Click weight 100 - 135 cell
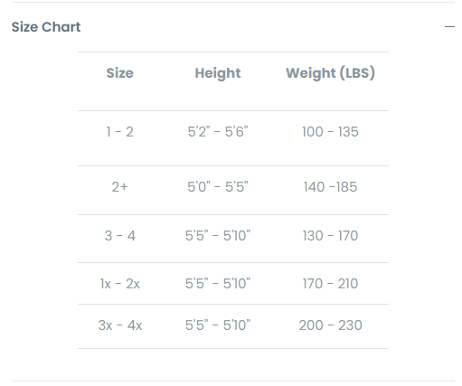462x386 pixels. click(330, 132)
